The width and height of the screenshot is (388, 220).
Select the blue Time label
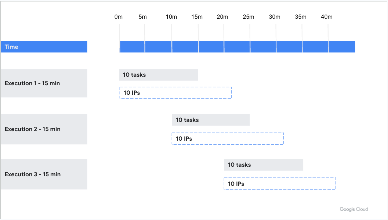point(44,47)
